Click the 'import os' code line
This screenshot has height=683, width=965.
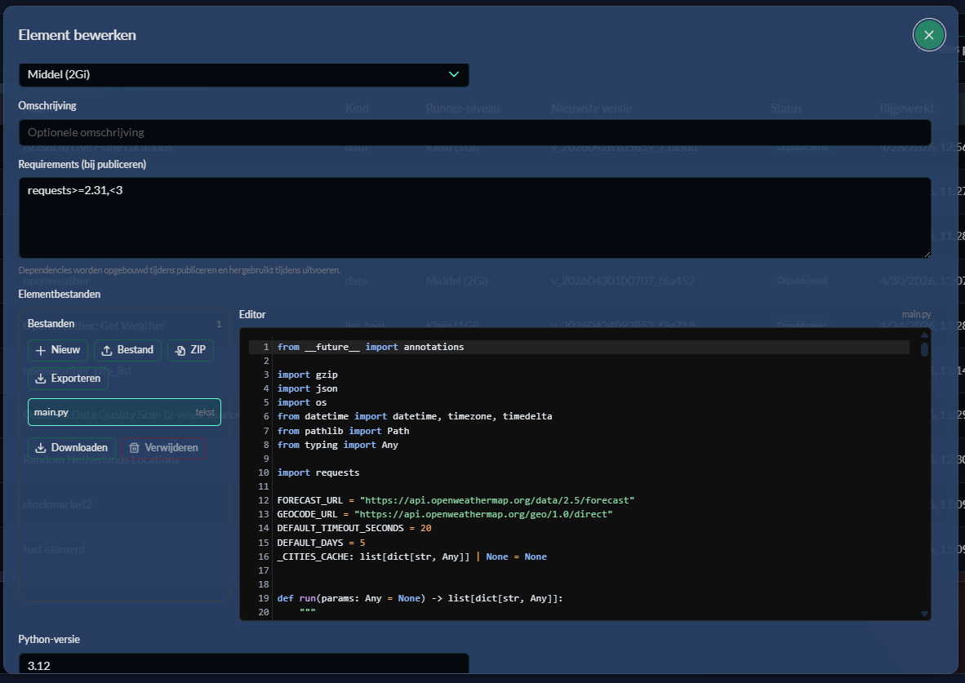click(x=301, y=402)
